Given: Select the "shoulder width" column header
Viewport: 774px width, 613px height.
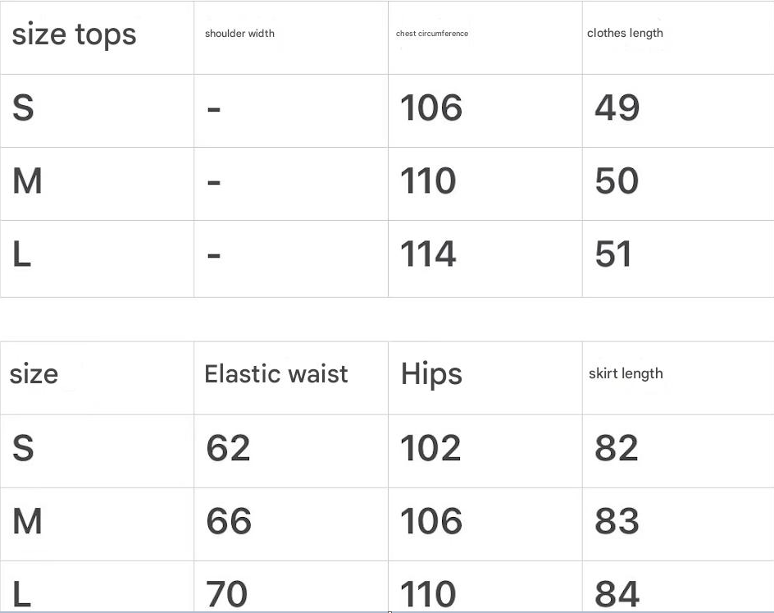Looking at the screenshot, I should 239,34.
